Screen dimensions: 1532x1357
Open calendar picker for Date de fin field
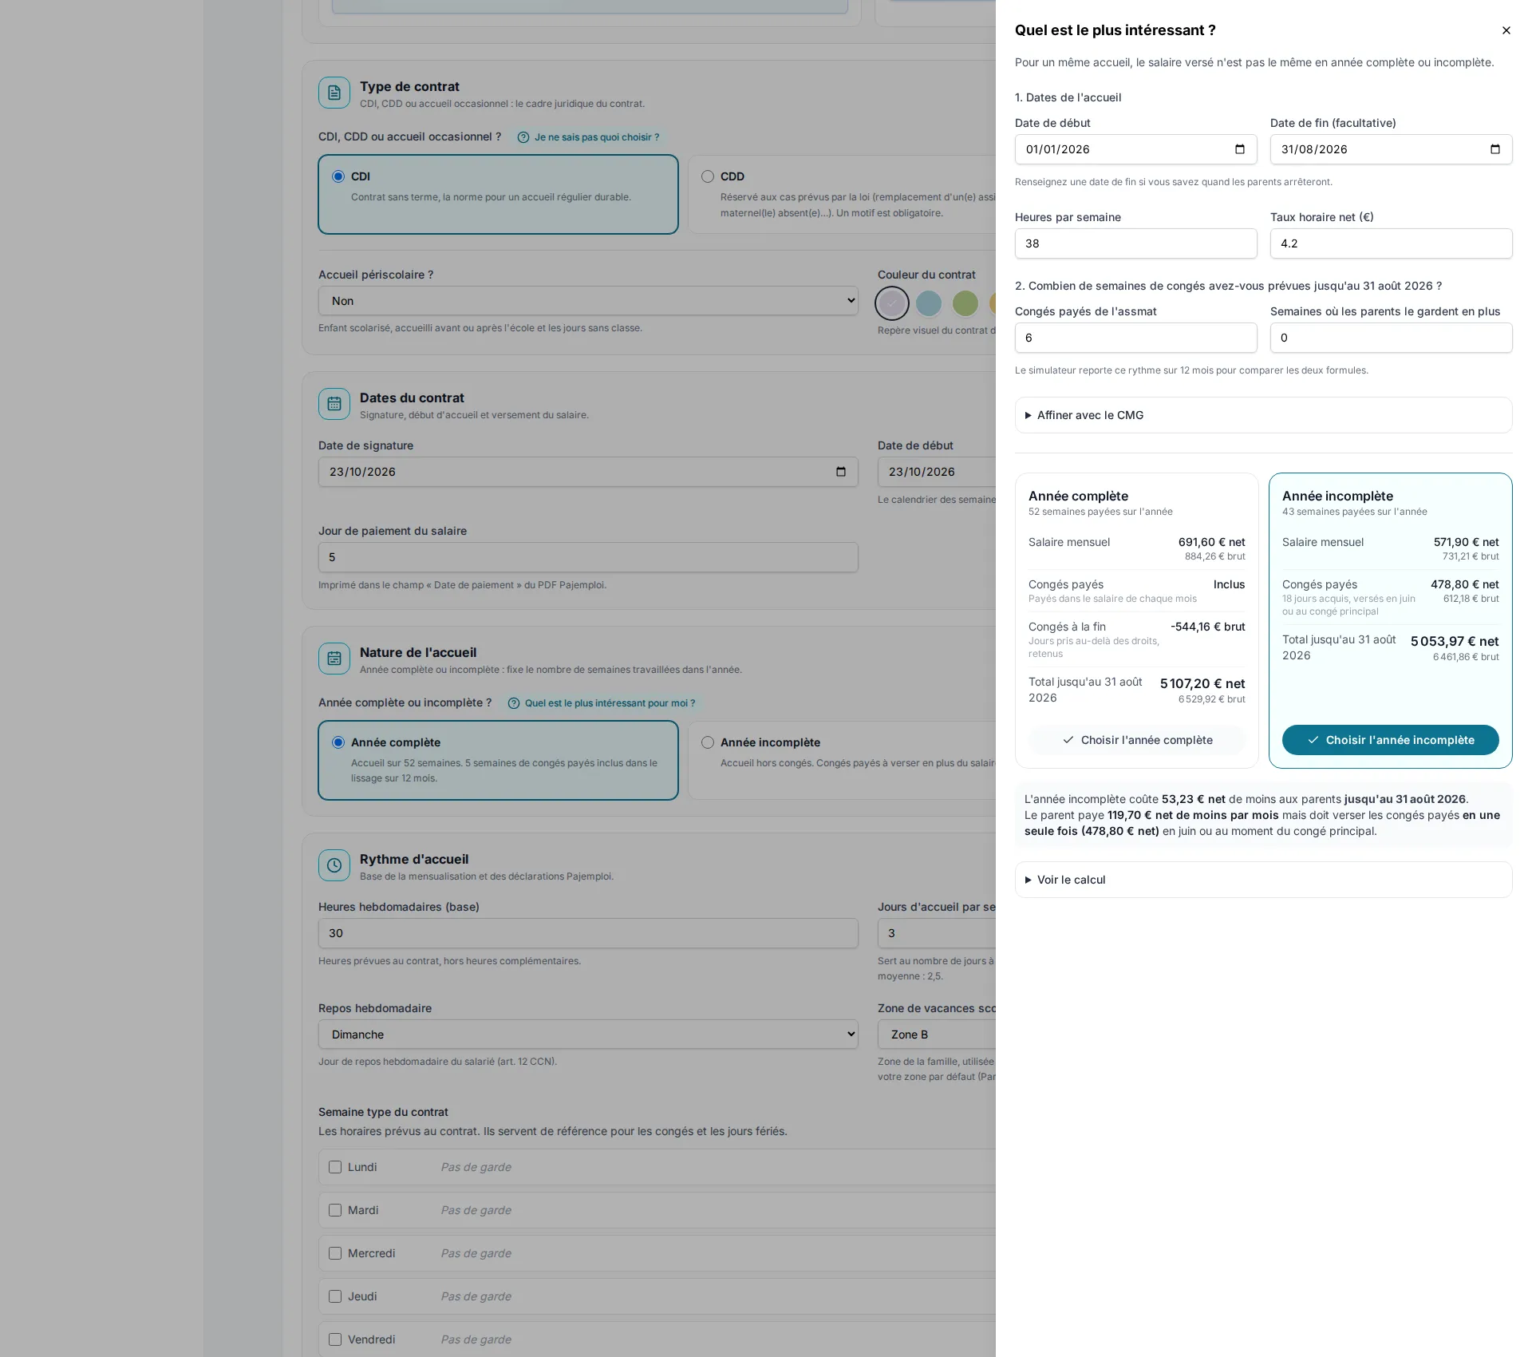pos(1494,149)
